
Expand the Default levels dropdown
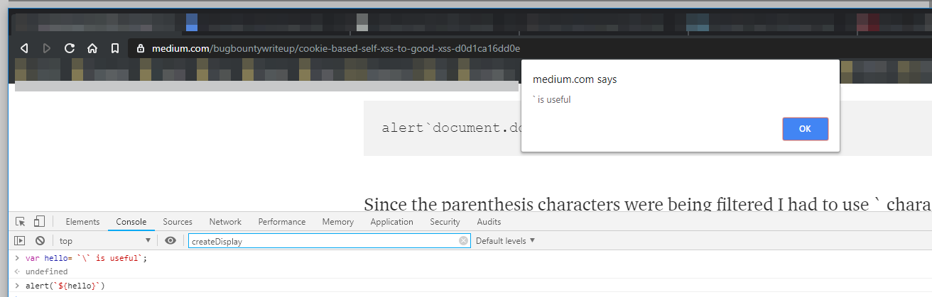point(505,241)
